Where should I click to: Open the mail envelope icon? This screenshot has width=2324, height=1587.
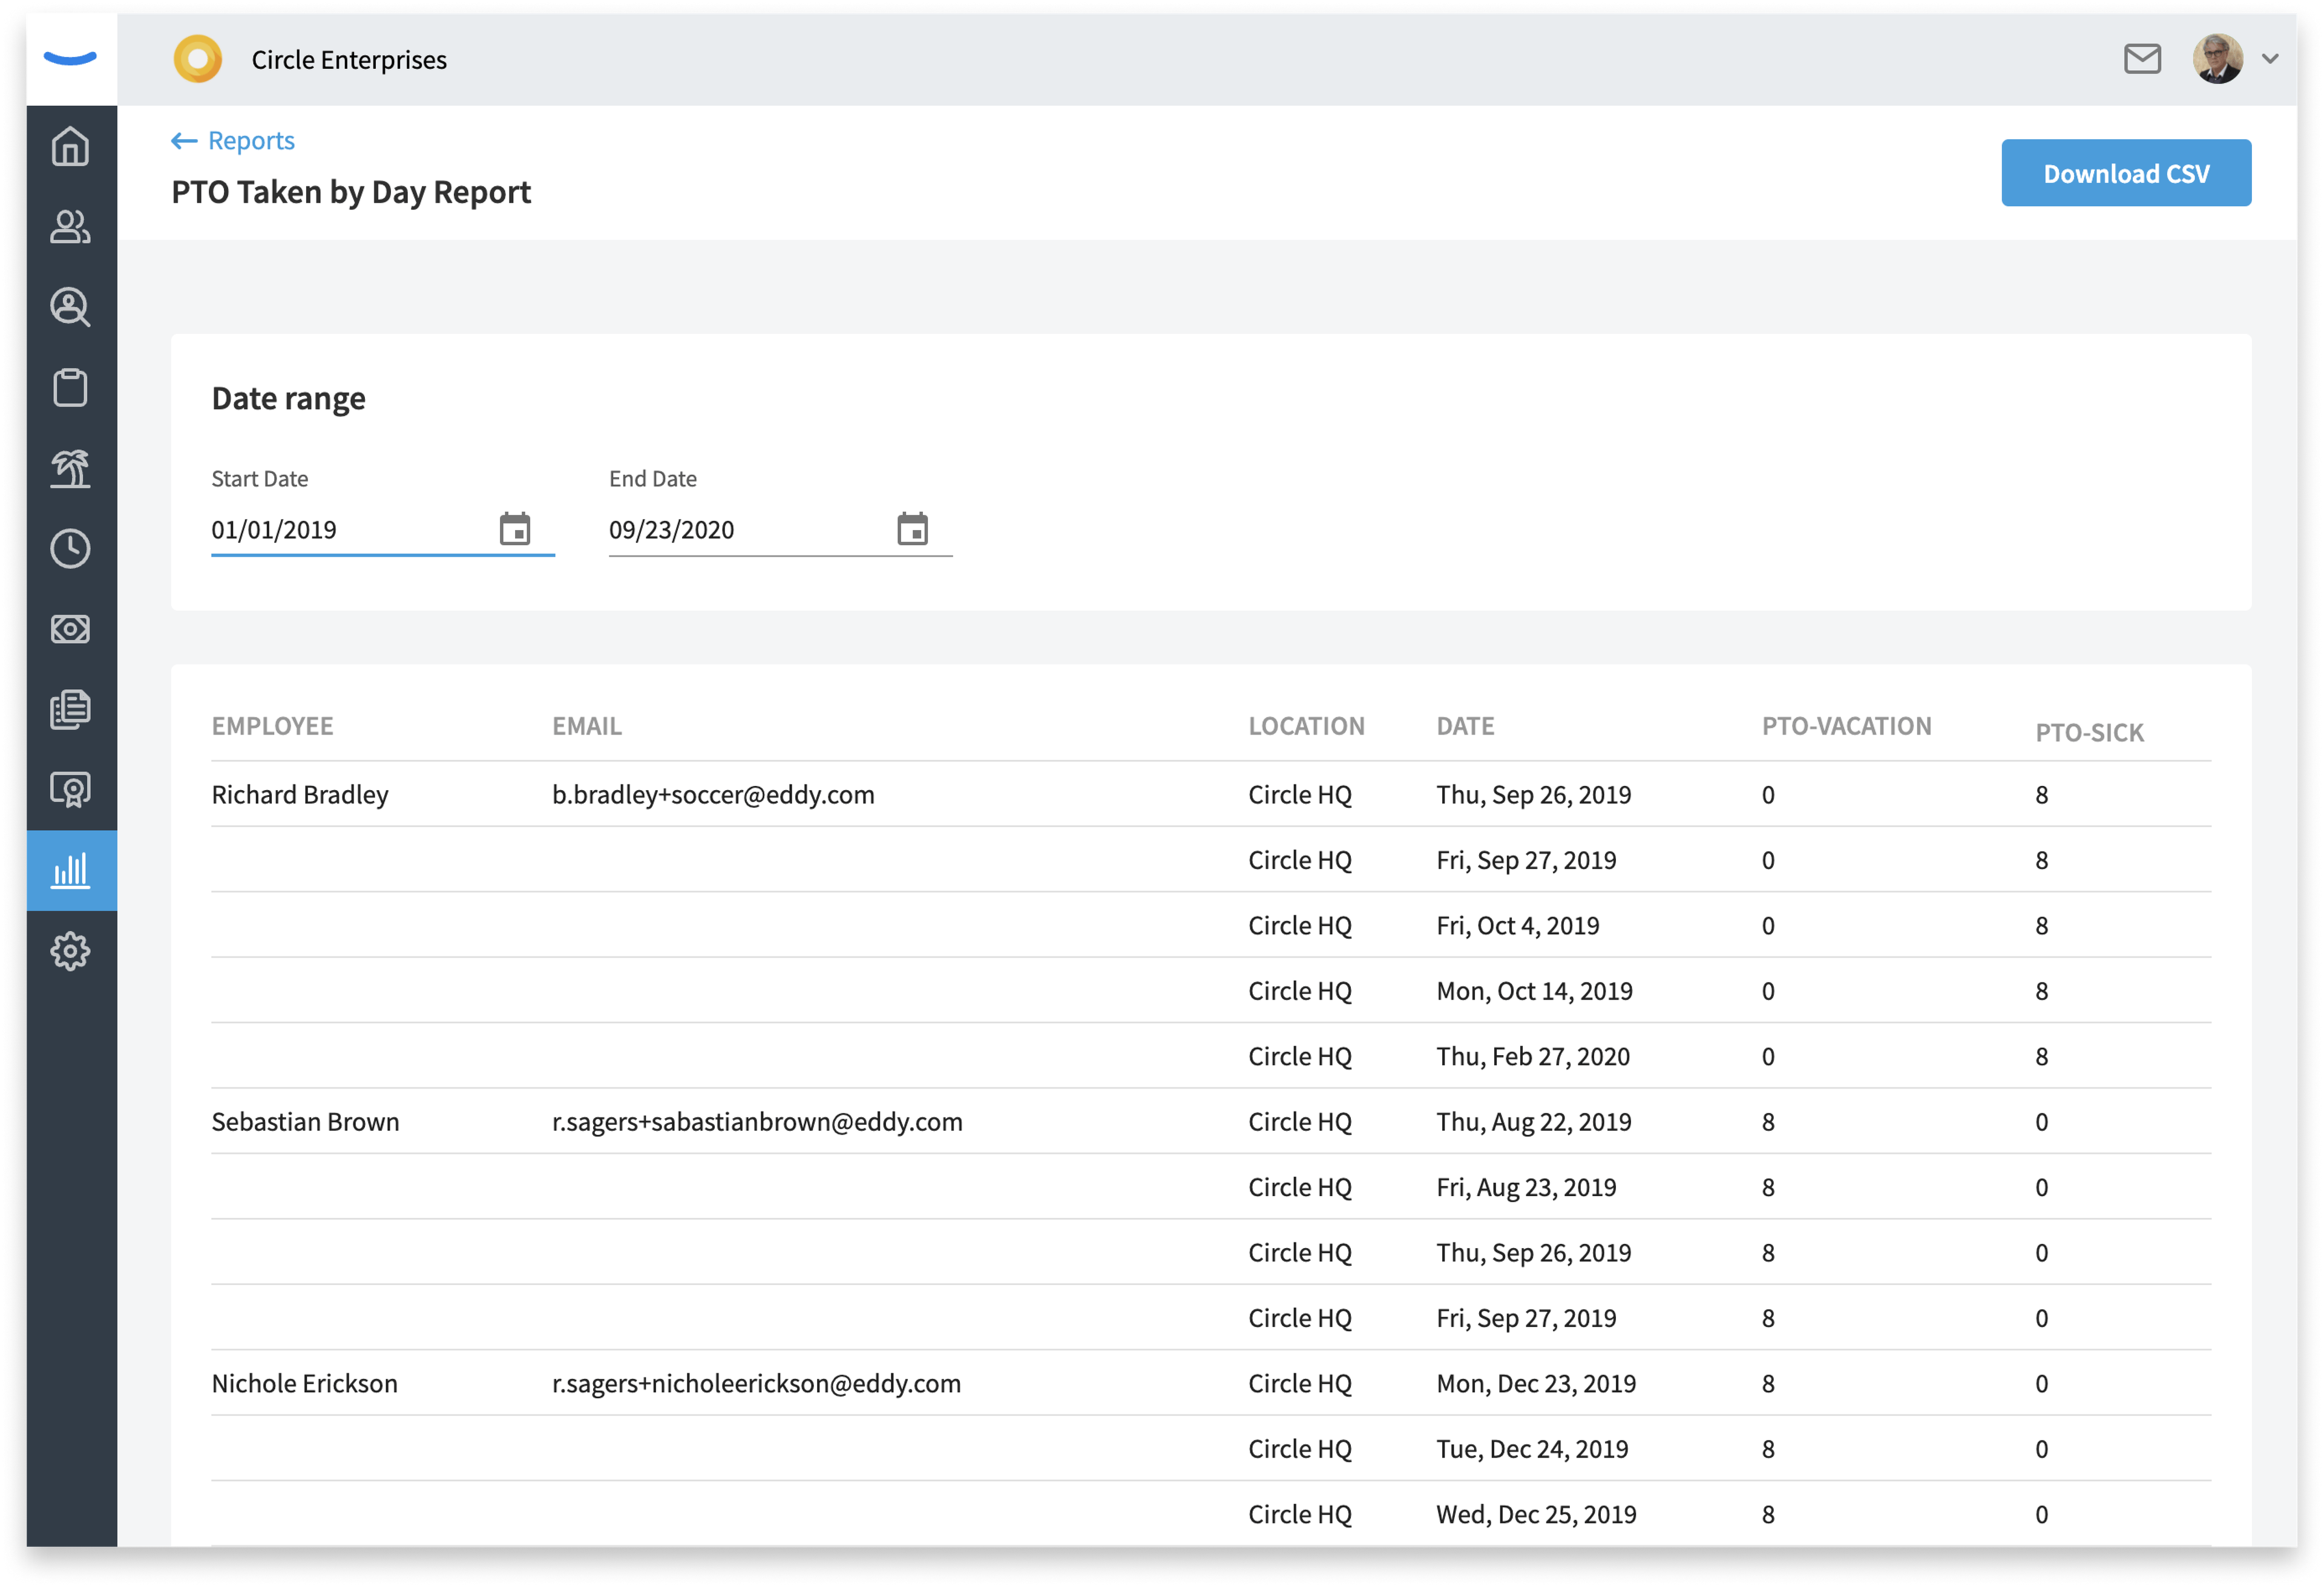coord(2142,59)
